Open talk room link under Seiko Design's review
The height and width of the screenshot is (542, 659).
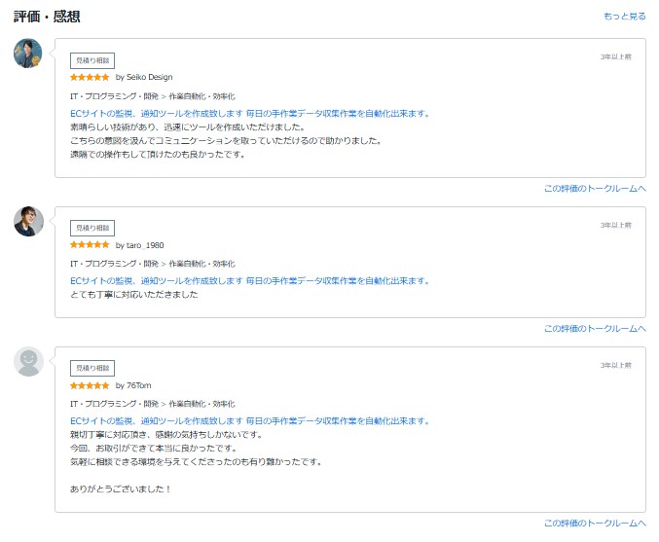tap(595, 188)
